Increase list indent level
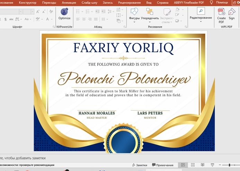Viewport: 240px width, 171px height. (104, 11)
